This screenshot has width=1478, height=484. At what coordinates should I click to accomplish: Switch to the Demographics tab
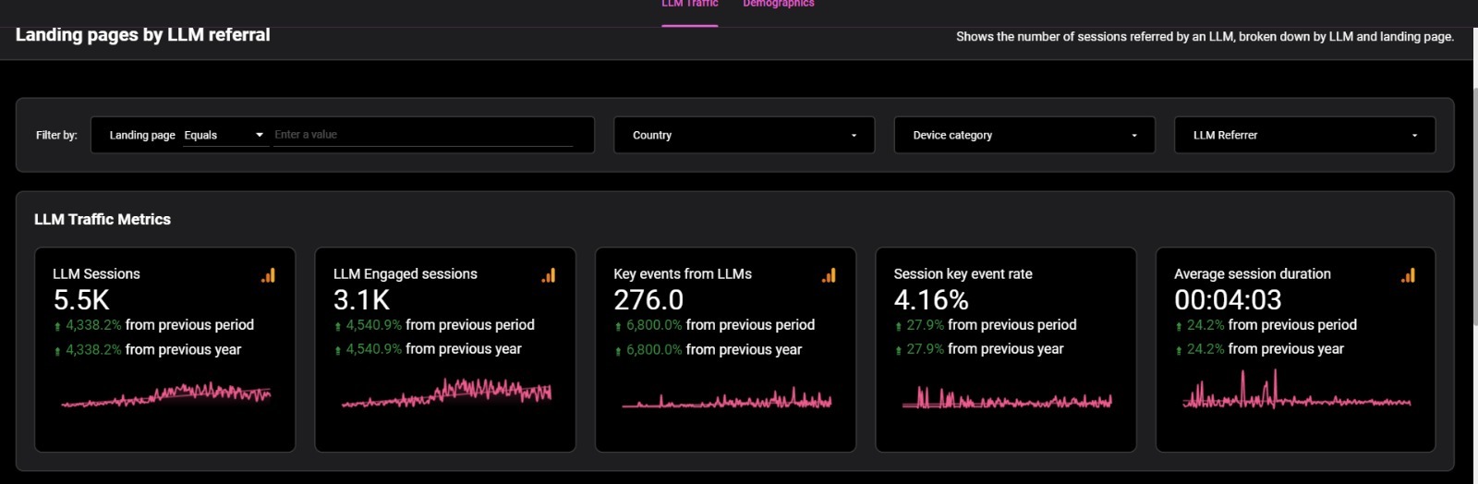click(x=779, y=5)
